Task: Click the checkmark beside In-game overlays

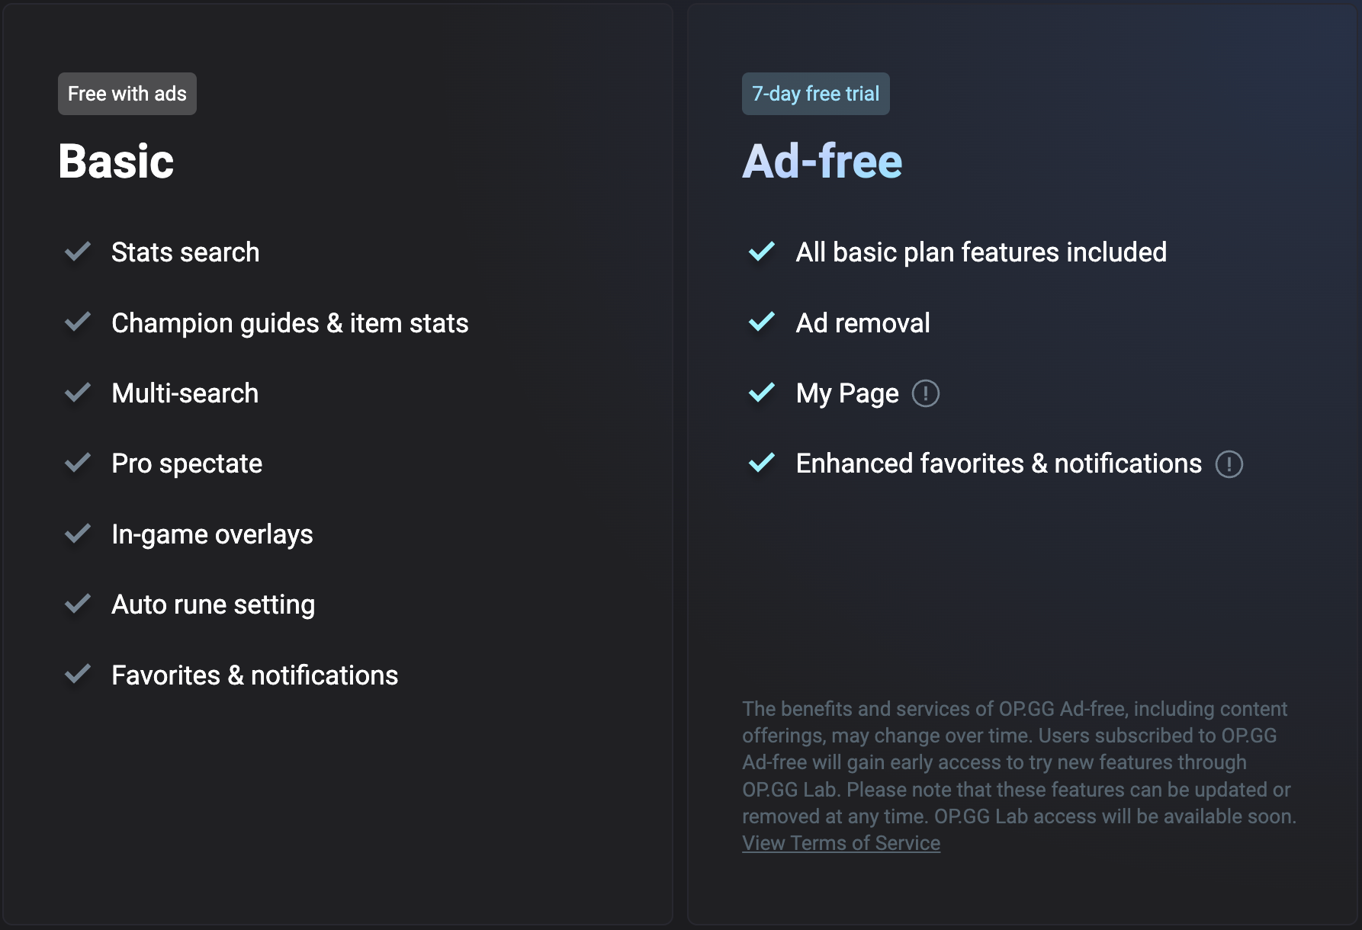Action: (78, 534)
